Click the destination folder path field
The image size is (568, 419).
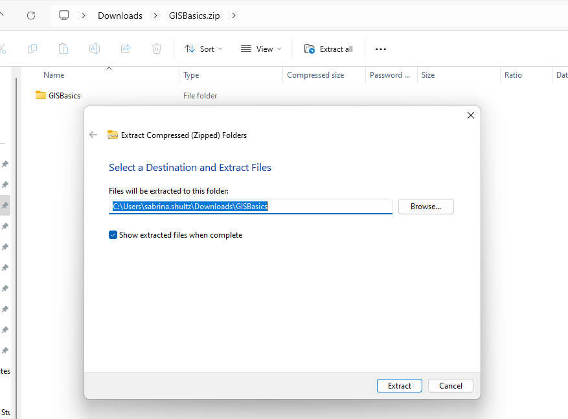(x=250, y=207)
